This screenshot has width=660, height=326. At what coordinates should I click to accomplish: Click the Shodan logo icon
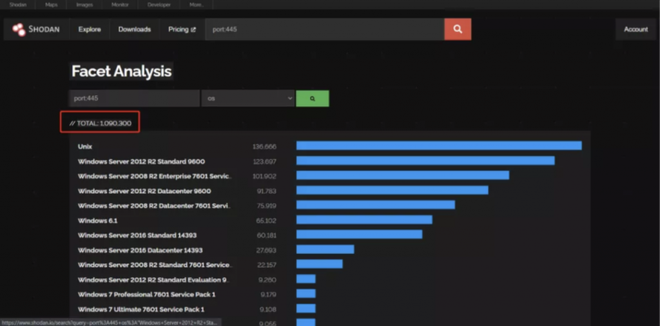coord(19,30)
